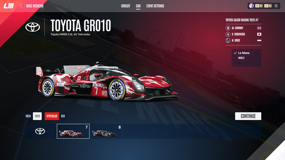The image size is (285, 160).
Task: Pick the #8 Toyota car thumbnail
Action: [x=106, y=131]
